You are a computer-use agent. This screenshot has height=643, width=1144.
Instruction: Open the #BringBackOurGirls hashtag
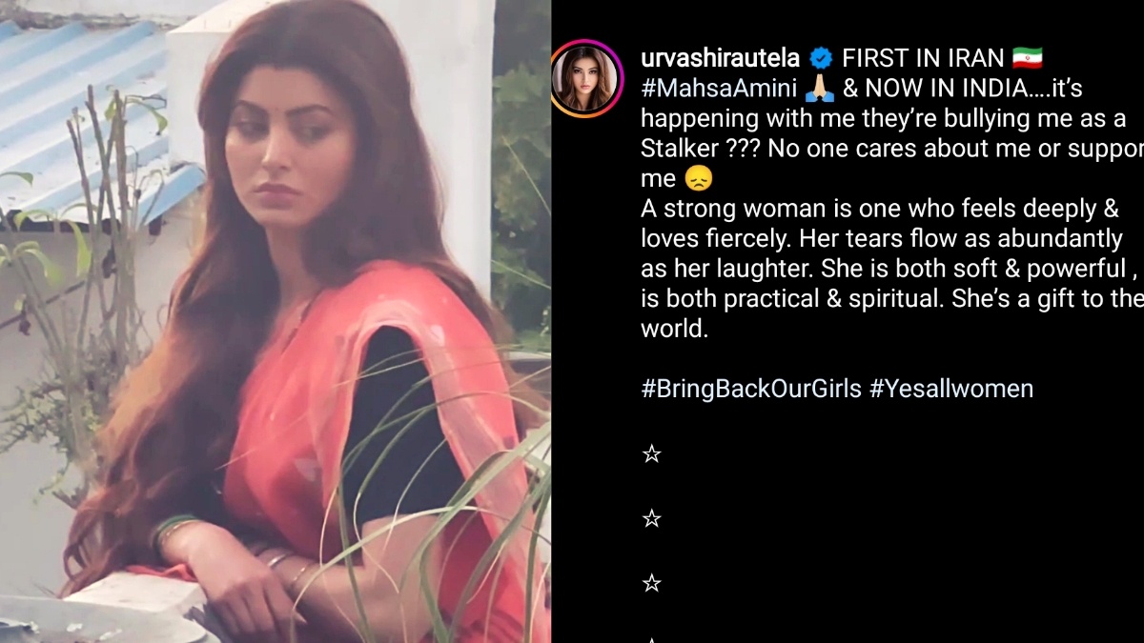point(751,389)
